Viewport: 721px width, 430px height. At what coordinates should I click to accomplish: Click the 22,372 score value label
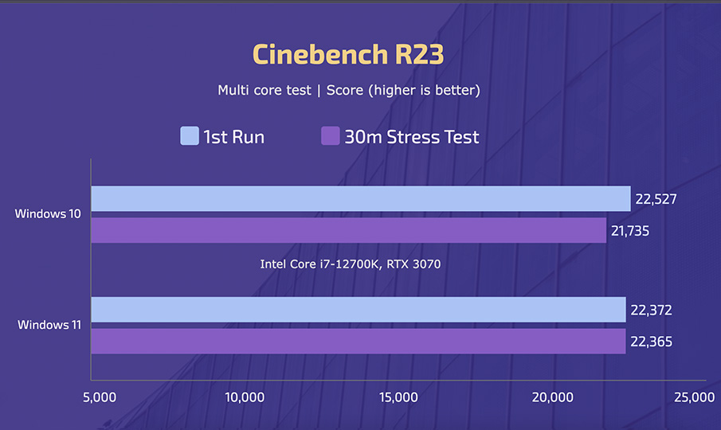click(652, 311)
